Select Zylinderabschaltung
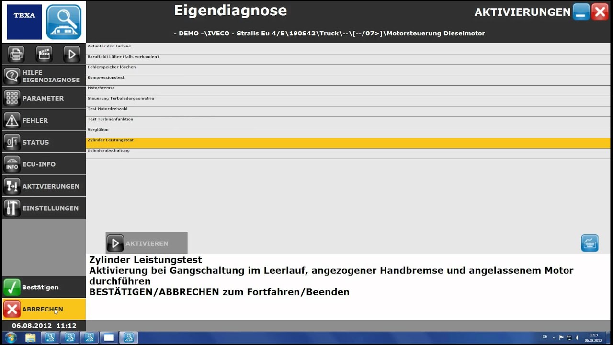This screenshot has width=613, height=345. 348,153
